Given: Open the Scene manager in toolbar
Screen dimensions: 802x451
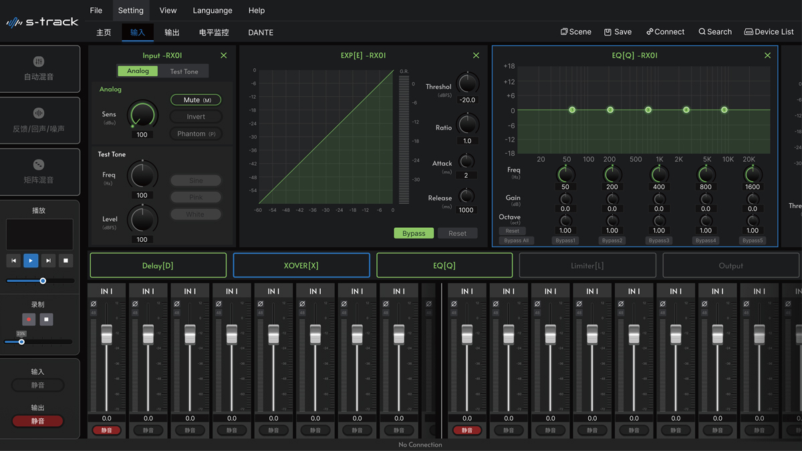Looking at the screenshot, I should point(575,31).
